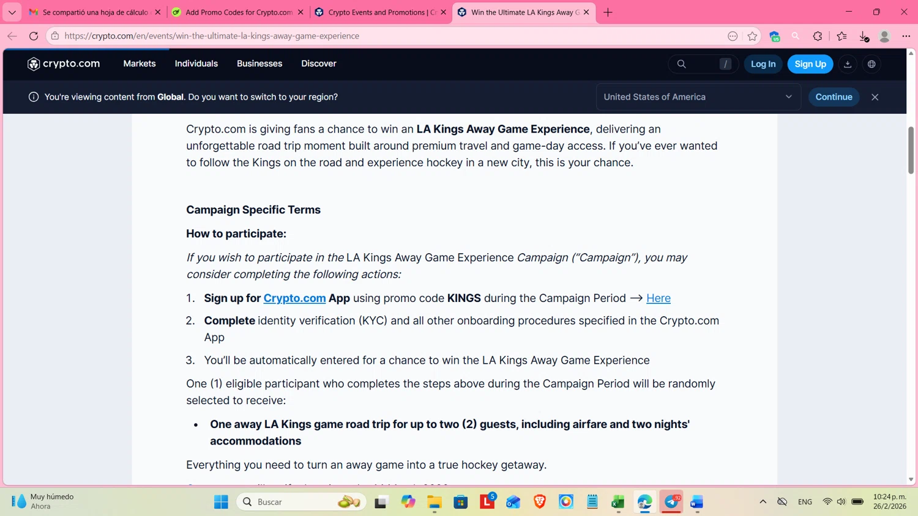This screenshot has height=516, width=918.
Task: Click the crypto.com logo in site header
Action: 64,64
